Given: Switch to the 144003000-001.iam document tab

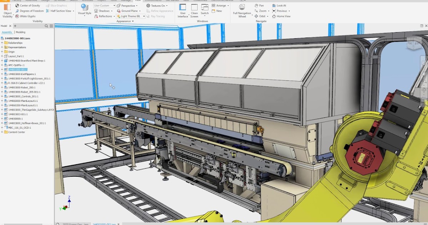Looking at the screenshot, I should [104, 224].
